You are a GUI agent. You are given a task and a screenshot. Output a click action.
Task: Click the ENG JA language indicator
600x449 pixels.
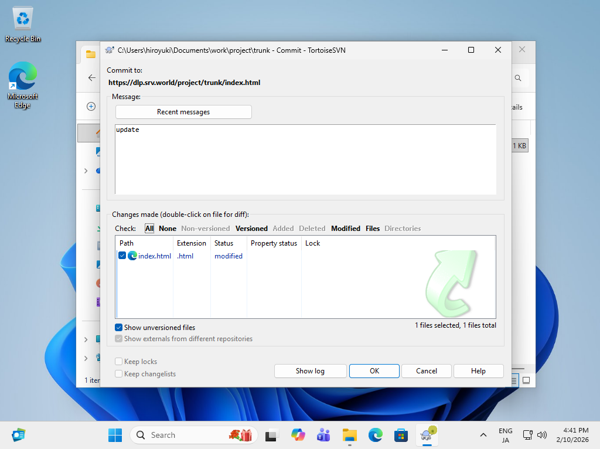[x=506, y=435]
